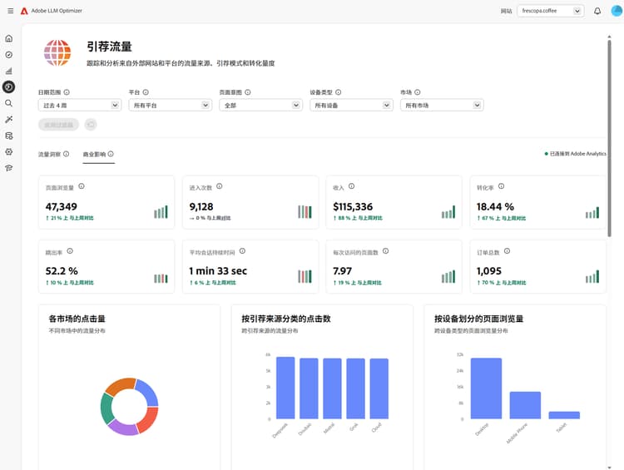This screenshot has width=624, height=470.
Task: Expand the date range 过去 4 周 dropdown
Action: click(80, 105)
